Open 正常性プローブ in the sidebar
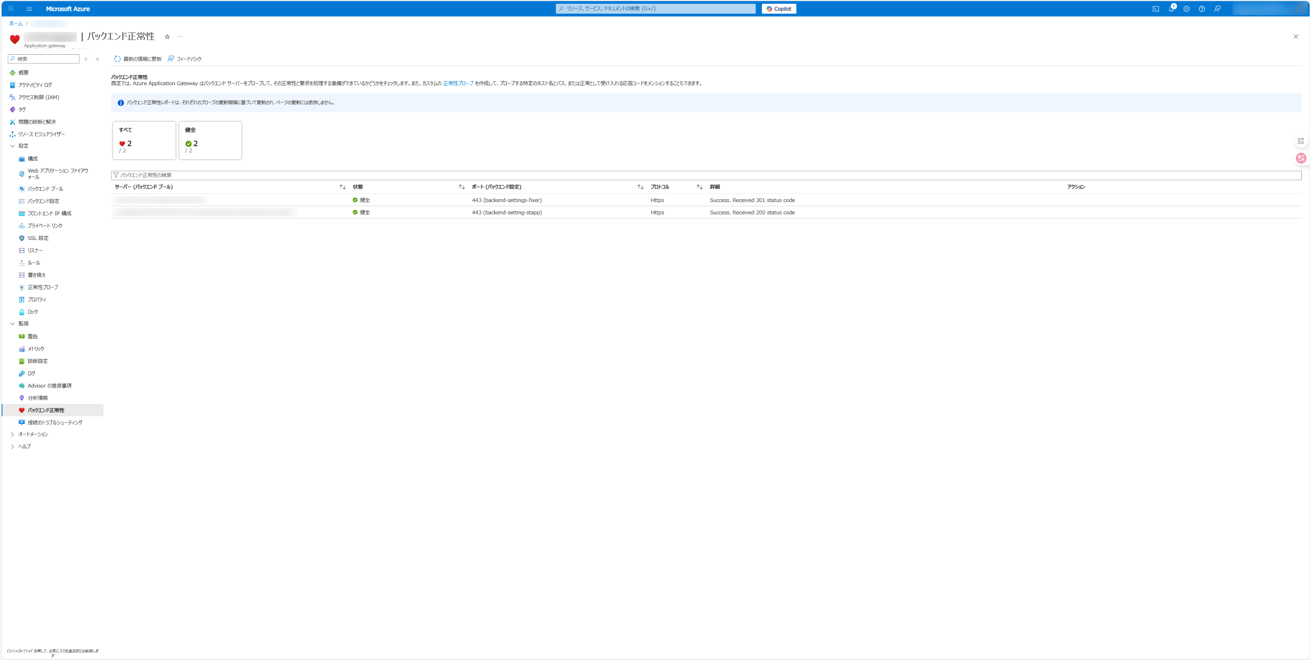 pyautogui.click(x=43, y=287)
